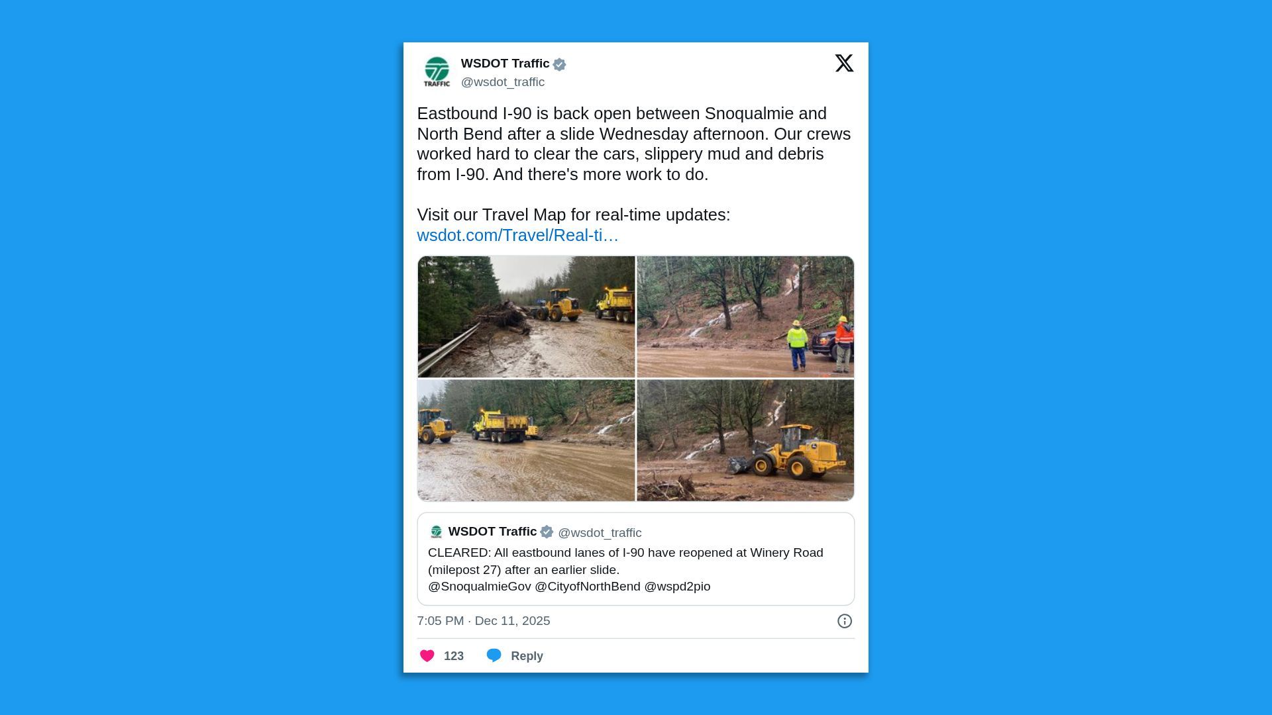Open the tweet info circle icon
The image size is (1272, 715).
tap(844, 621)
